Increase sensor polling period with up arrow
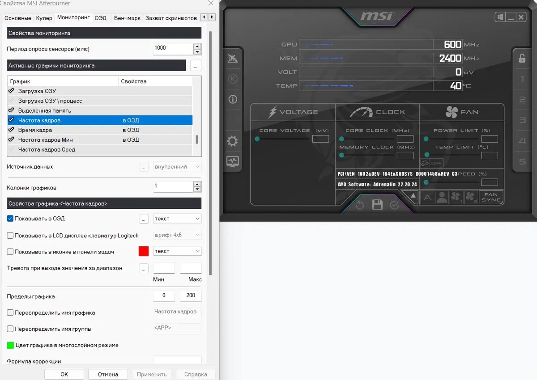The height and width of the screenshot is (380, 537). click(x=197, y=46)
